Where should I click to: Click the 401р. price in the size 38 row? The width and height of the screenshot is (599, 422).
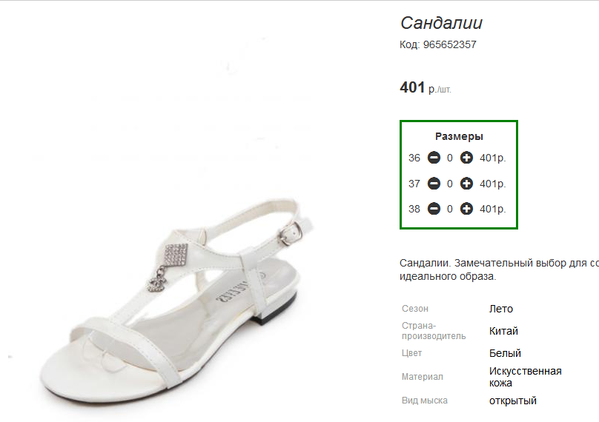[x=493, y=209]
